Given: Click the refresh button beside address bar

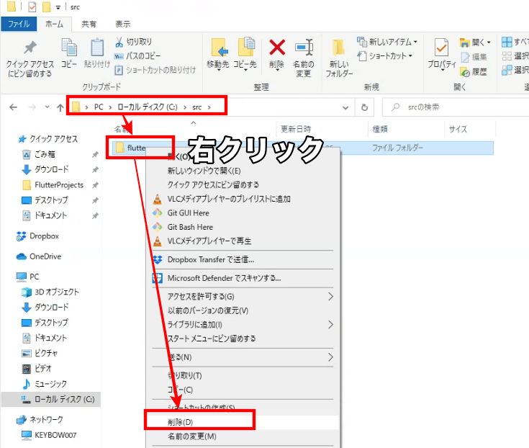Looking at the screenshot, I should click(364, 107).
